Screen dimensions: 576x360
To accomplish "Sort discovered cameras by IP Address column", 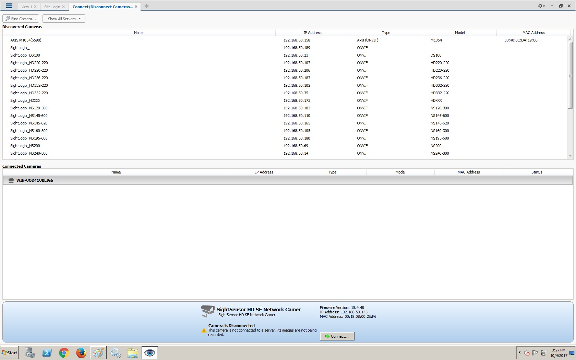I will (312, 33).
